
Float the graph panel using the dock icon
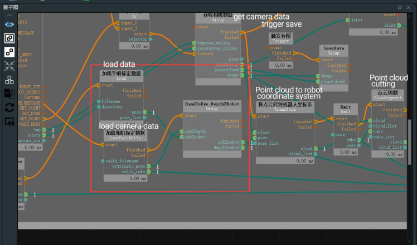coord(400,7)
